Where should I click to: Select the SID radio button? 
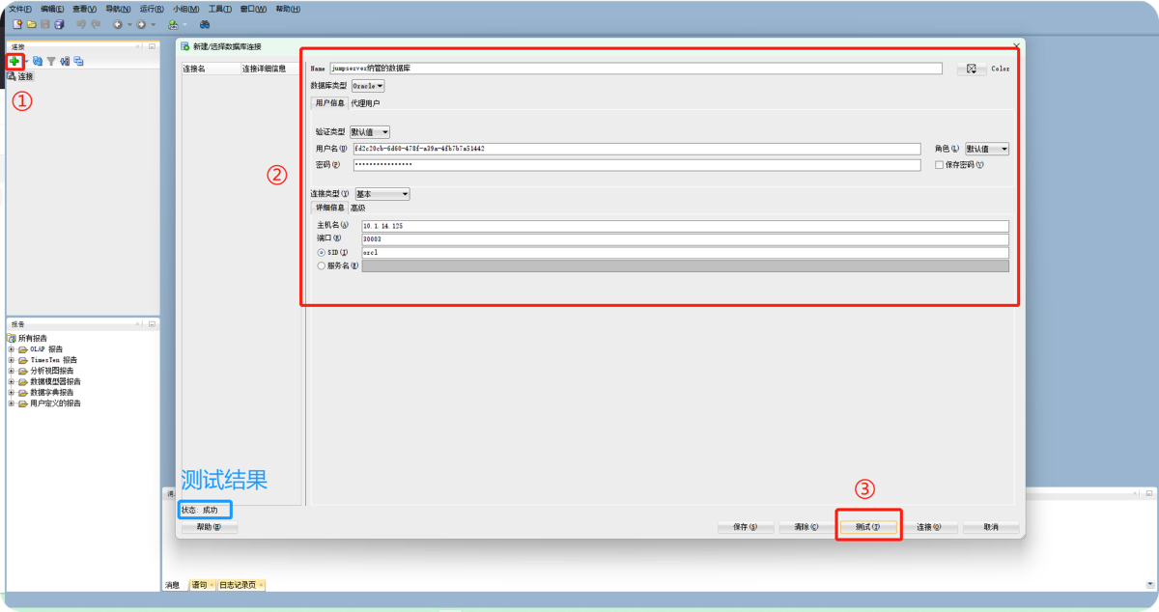click(321, 253)
